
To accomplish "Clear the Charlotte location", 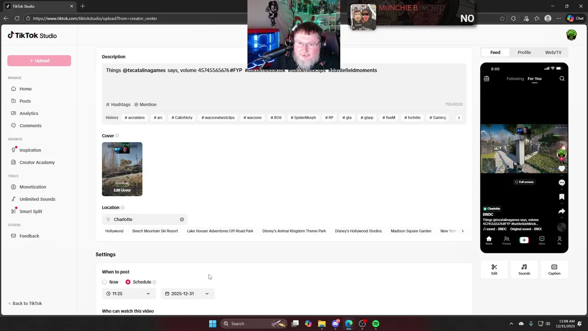I will (x=182, y=220).
